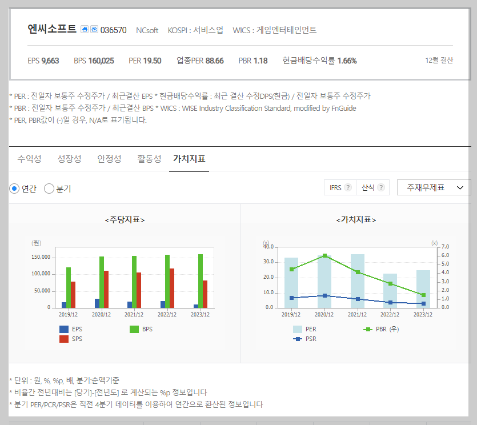Image resolution: width=477 pixels, height=425 pixels.
Task: Click the 12월 결산 label
Action: click(x=439, y=60)
